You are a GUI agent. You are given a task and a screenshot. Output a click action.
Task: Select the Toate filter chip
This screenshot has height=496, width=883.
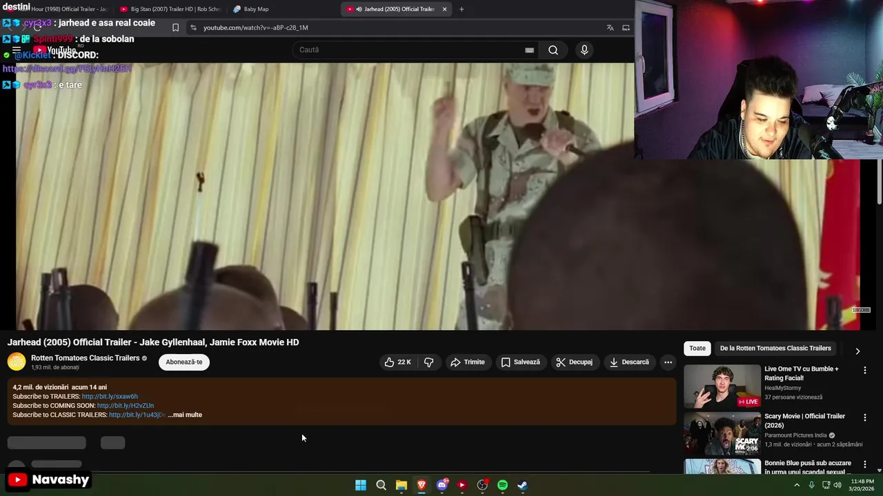697,348
